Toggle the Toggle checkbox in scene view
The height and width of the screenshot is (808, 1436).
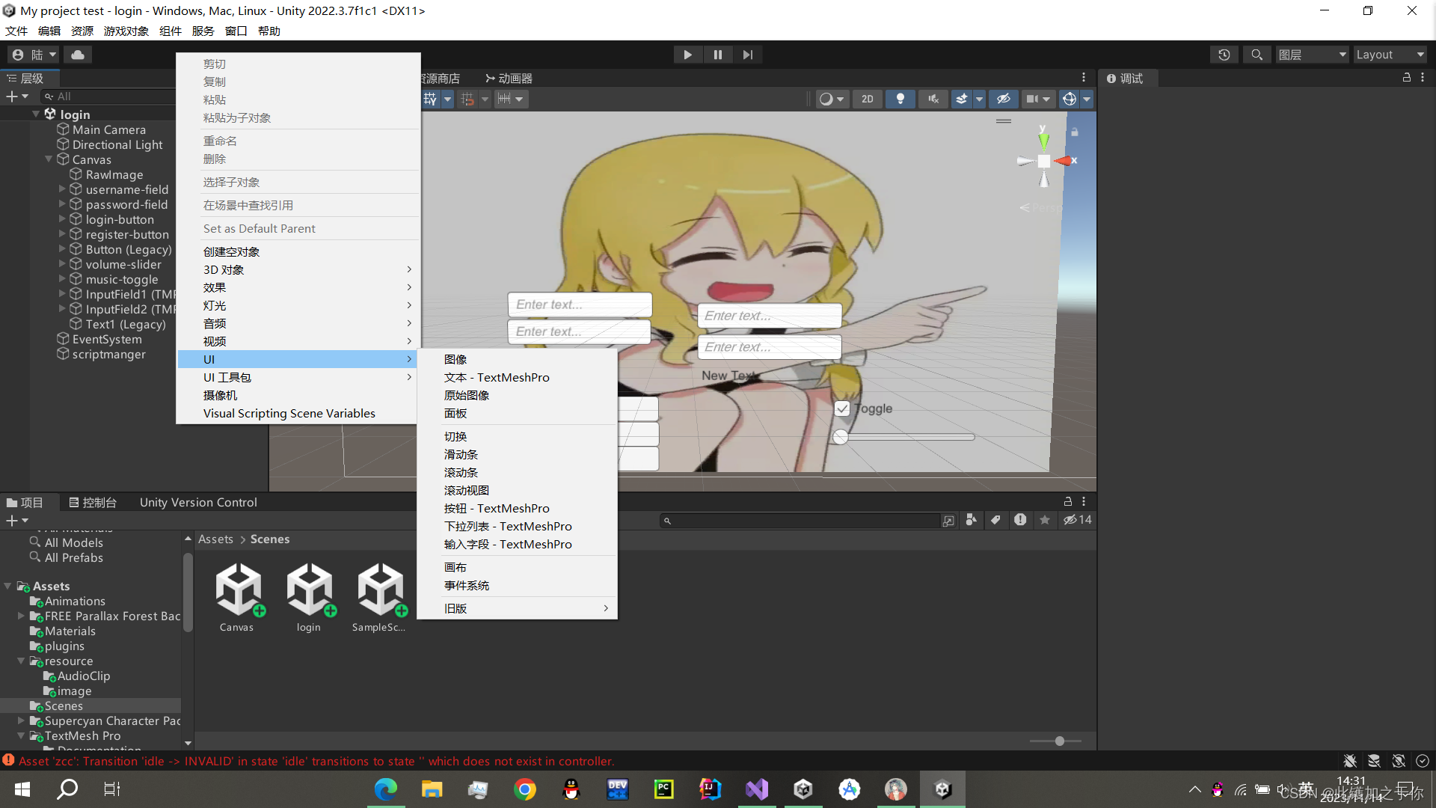tap(842, 409)
